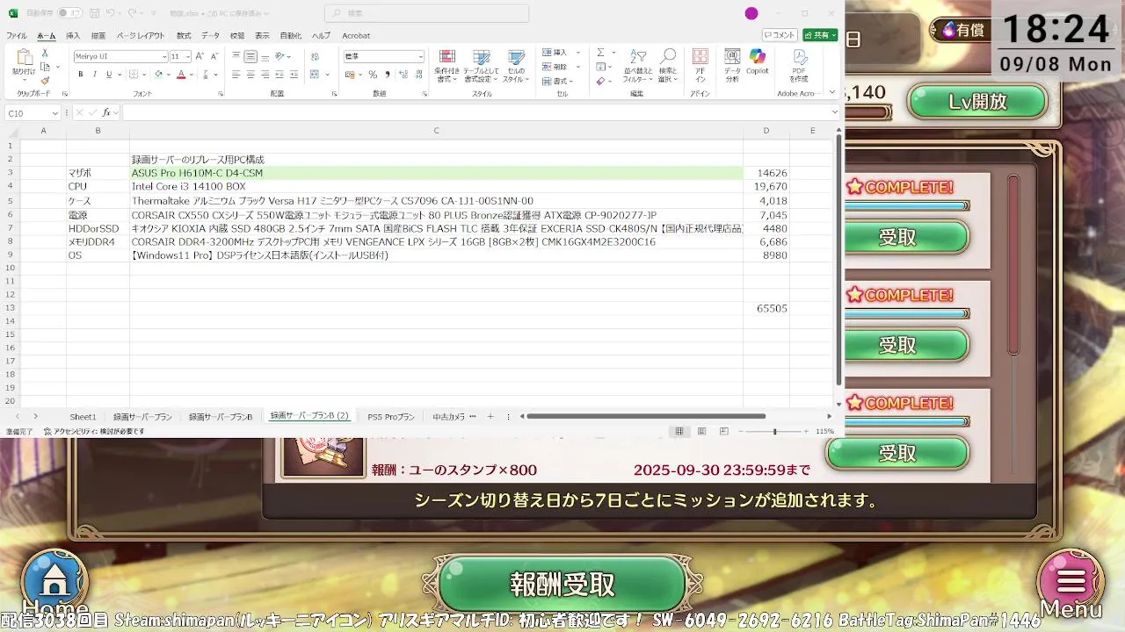Click the アドイン add-ins icon
Screen dimensions: 1125x632
[x=700, y=66]
